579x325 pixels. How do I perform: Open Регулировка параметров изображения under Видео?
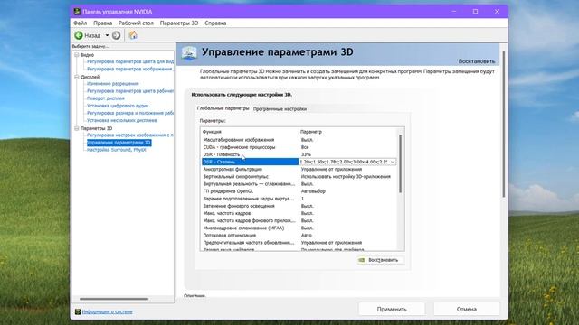point(130,69)
